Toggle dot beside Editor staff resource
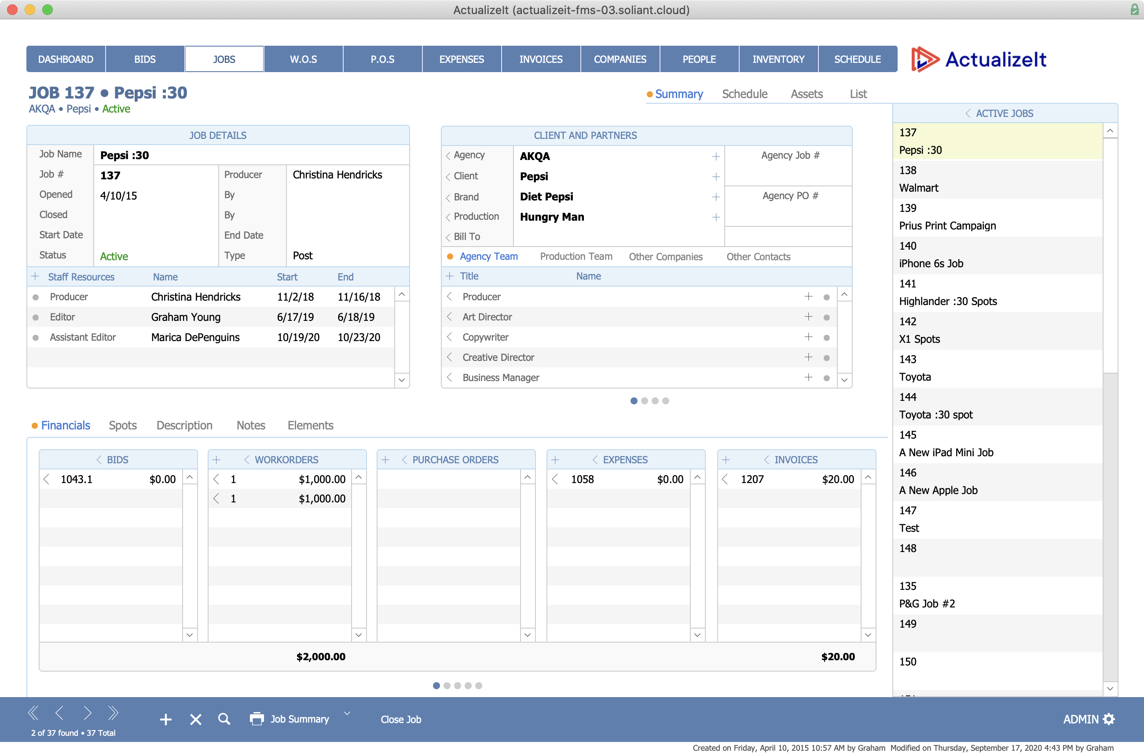The width and height of the screenshot is (1144, 756). tap(35, 317)
